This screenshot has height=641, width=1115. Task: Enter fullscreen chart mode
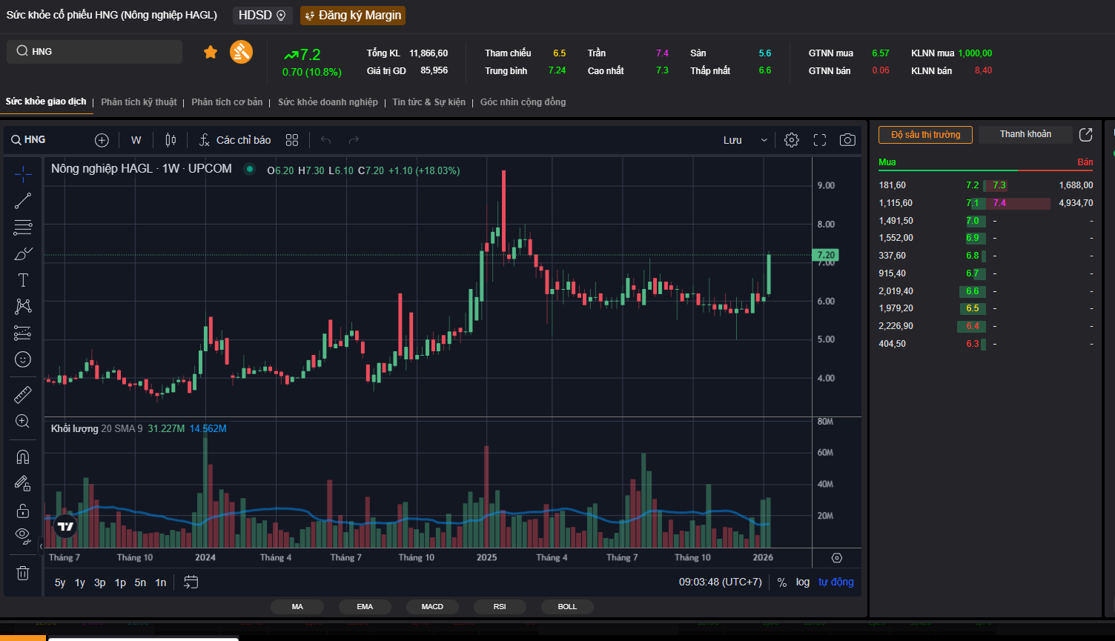point(820,140)
